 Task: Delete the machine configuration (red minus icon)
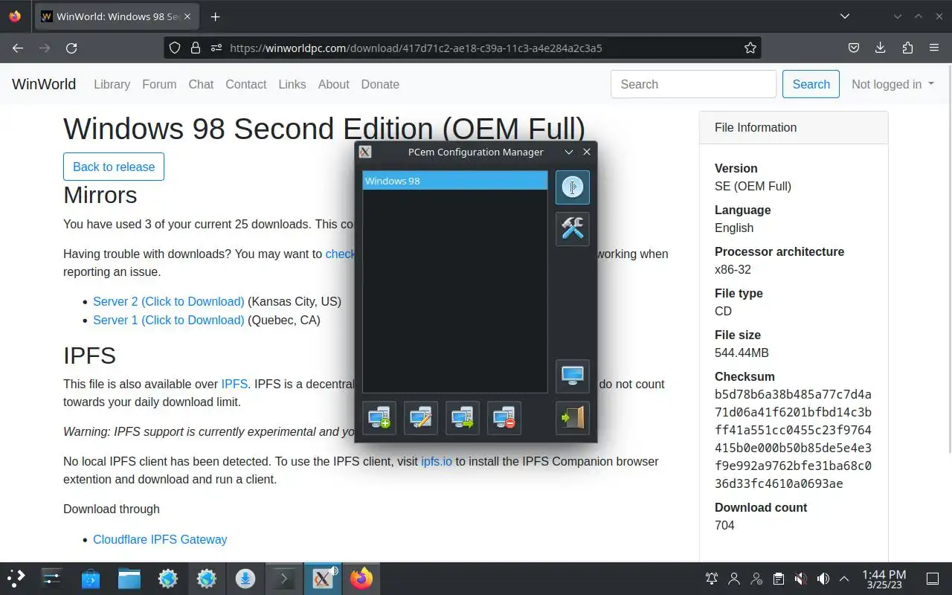point(504,418)
